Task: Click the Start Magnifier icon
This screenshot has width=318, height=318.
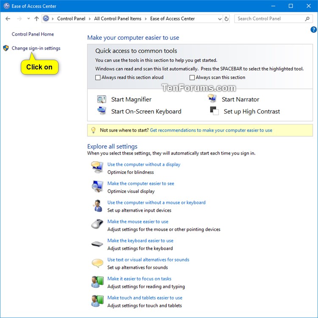Action: (x=101, y=99)
